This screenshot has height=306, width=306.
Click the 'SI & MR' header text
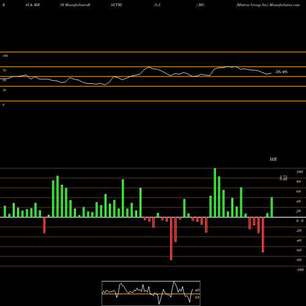(x=32, y=5)
